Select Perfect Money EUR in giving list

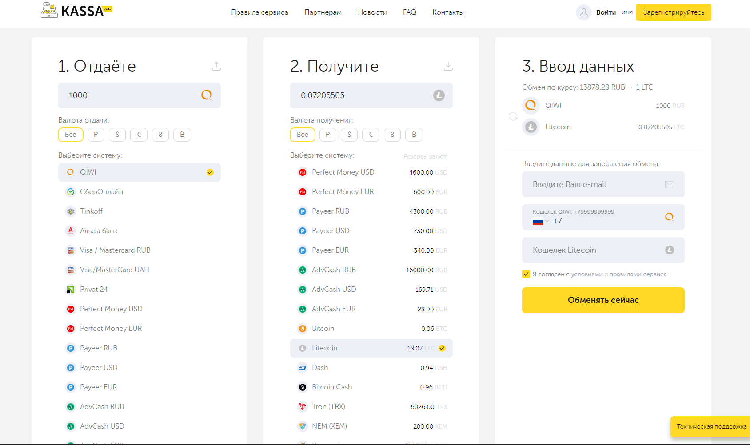[x=140, y=329]
